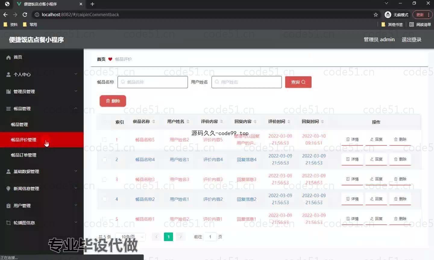Expand the 用户管理 sidebar menu
Screen dimensions: 434x260
click(42, 206)
